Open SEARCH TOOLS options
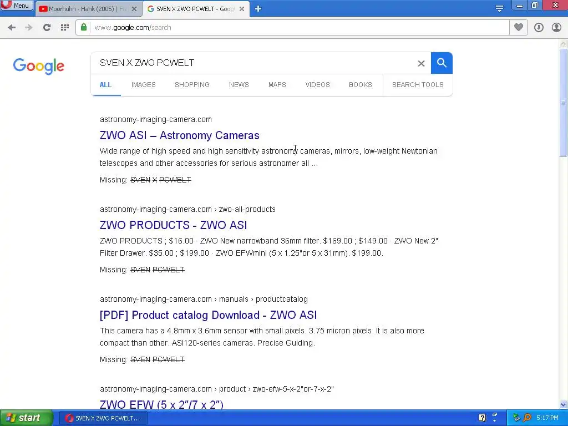Screen dimensions: 568x426 click(418, 85)
